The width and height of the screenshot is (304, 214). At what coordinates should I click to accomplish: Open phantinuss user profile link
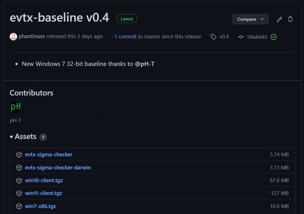(32, 36)
